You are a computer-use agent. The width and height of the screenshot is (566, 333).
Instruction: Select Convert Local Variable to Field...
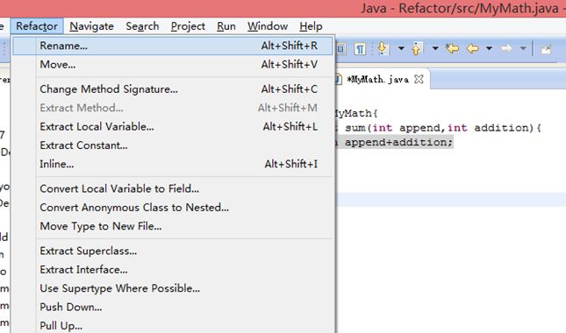click(x=173, y=188)
